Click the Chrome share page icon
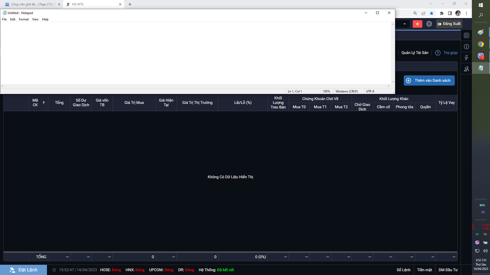Viewport: 490px width, 275px height. (x=423, y=13)
